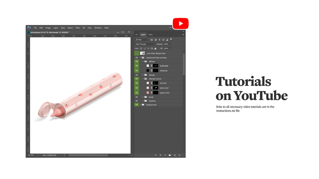Hide the lid color layer
319x179 pixels.
[x=136, y=83]
